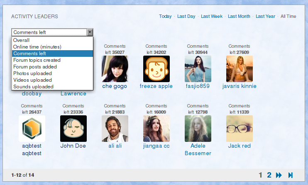Open freeze apple's cartoon avatar
Viewport: 308px width, 185px height.
[156, 69]
